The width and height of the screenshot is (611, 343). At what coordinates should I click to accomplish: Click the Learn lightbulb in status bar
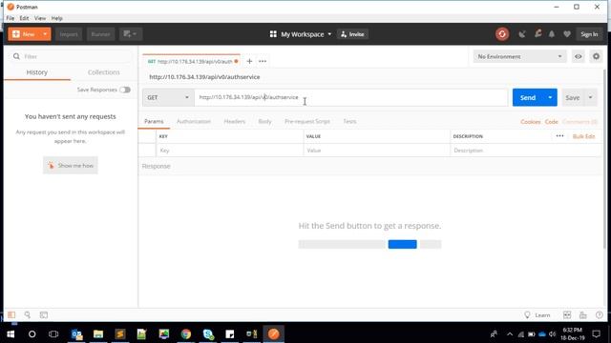click(x=537, y=315)
